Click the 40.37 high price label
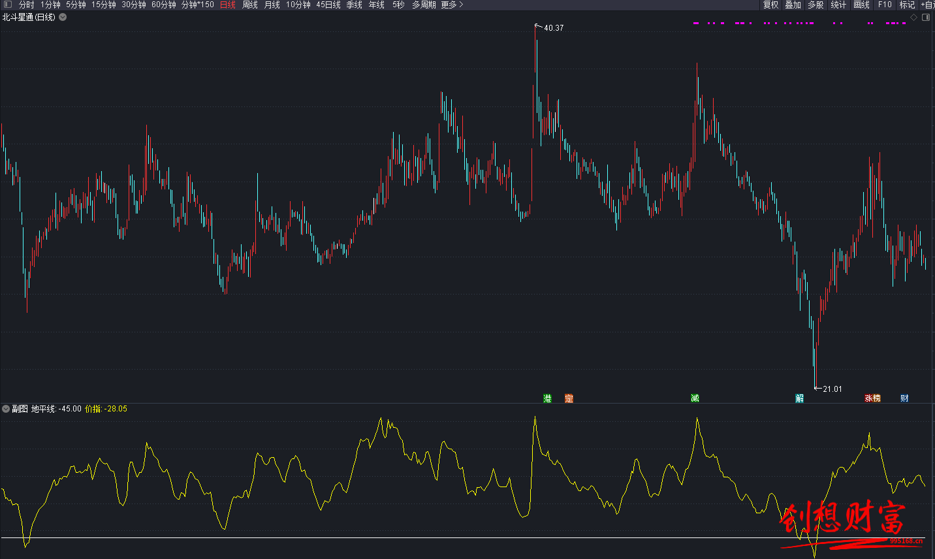The image size is (935, 559). pyautogui.click(x=554, y=28)
